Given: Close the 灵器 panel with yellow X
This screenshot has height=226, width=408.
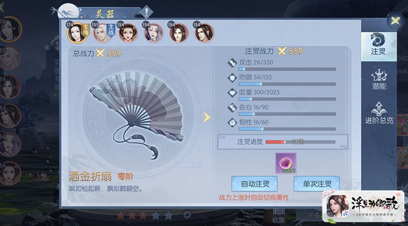Looking at the screenshot, I should 395,20.
